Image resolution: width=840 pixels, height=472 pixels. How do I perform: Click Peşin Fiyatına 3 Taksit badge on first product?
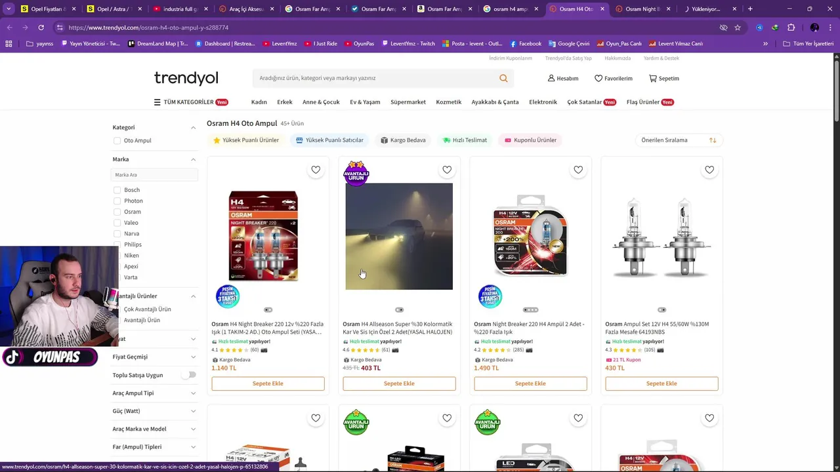(x=228, y=296)
